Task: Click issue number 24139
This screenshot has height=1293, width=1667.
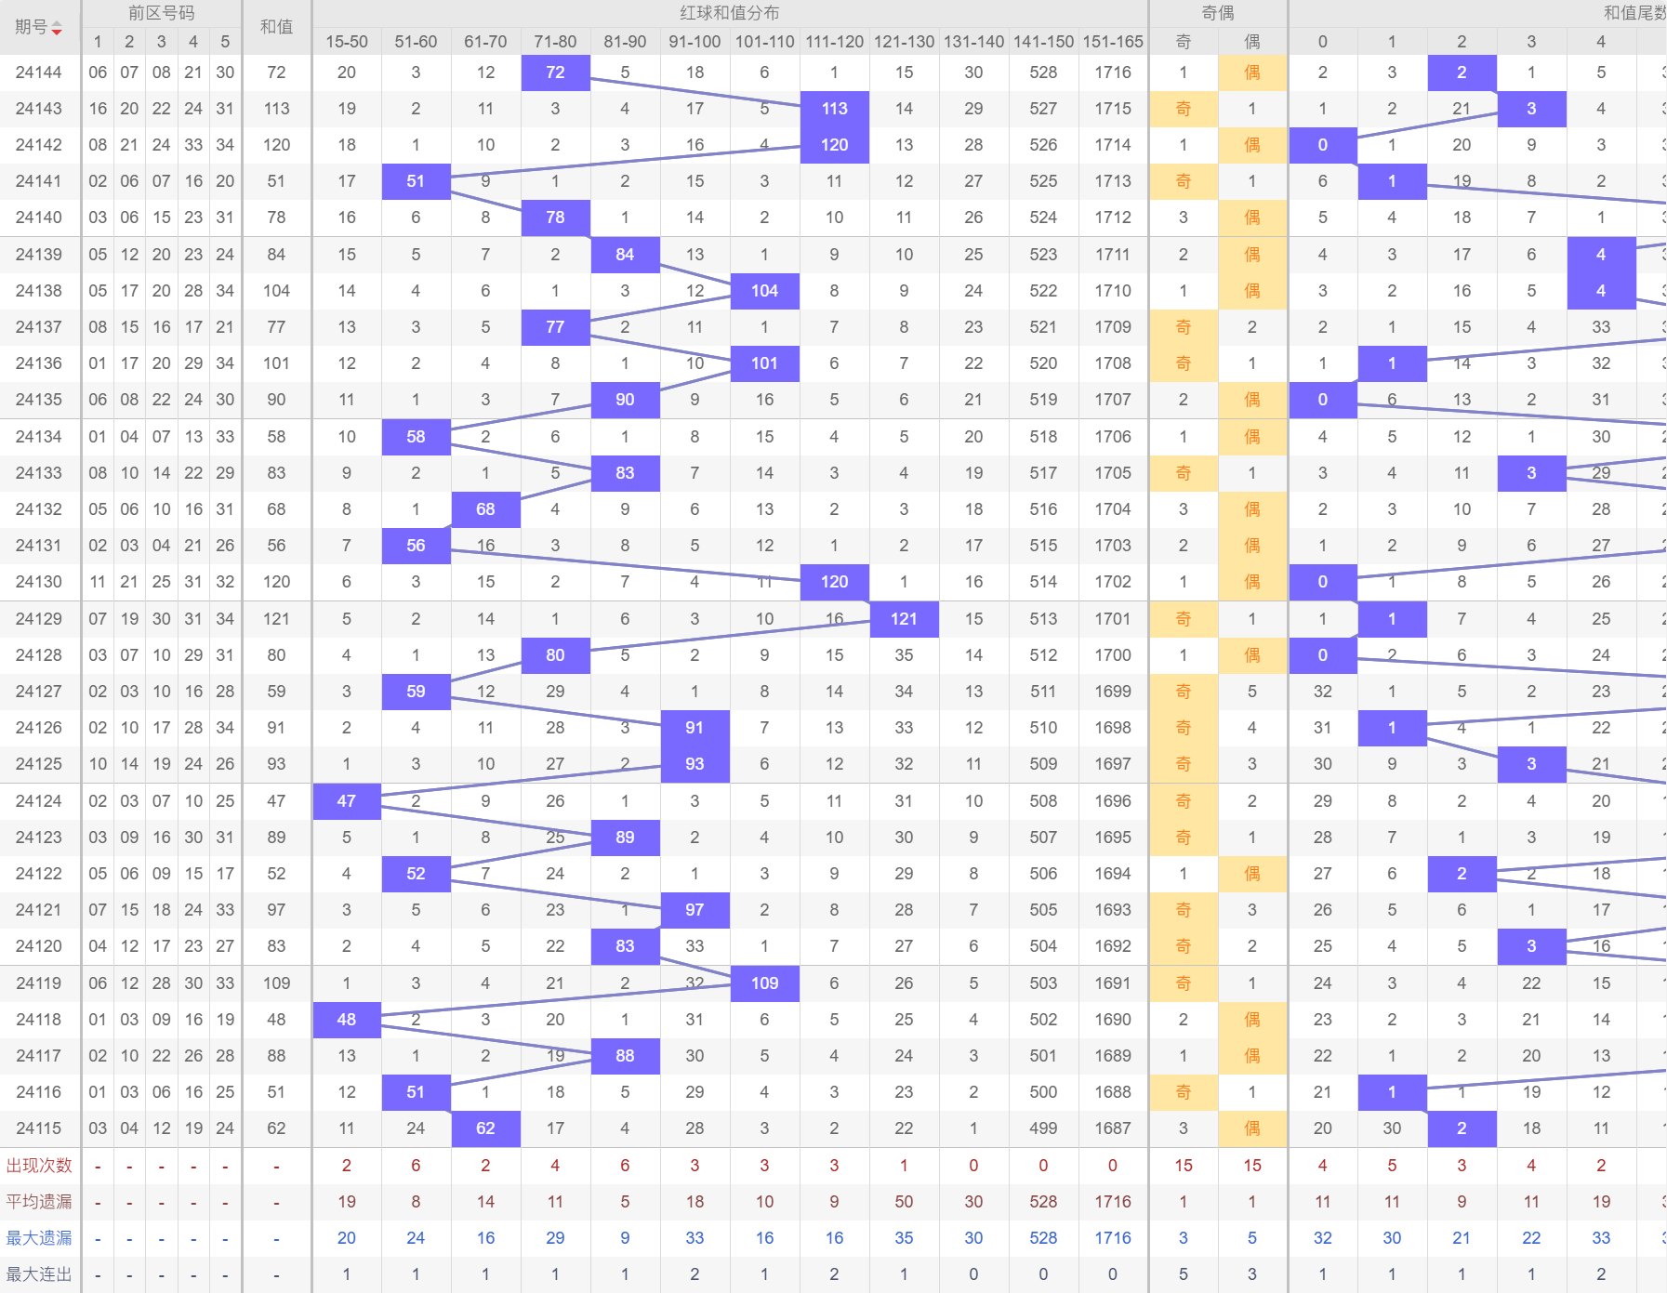Action: tap(39, 255)
